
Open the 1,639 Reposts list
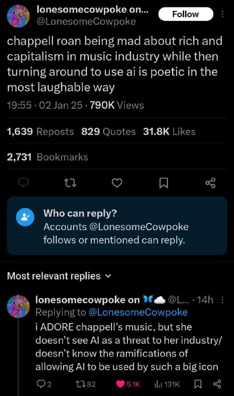click(40, 131)
